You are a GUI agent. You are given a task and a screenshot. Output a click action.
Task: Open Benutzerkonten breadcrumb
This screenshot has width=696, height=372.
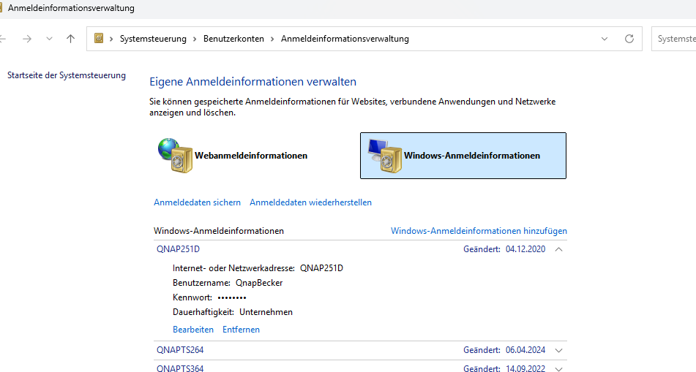[233, 39]
